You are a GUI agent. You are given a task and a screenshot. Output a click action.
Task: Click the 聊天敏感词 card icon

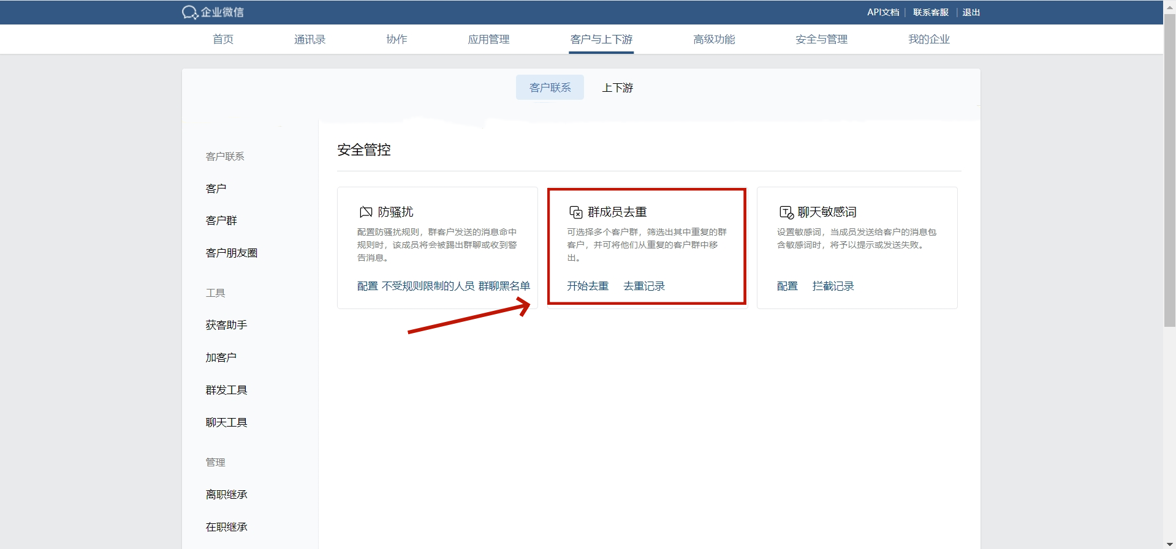786,212
